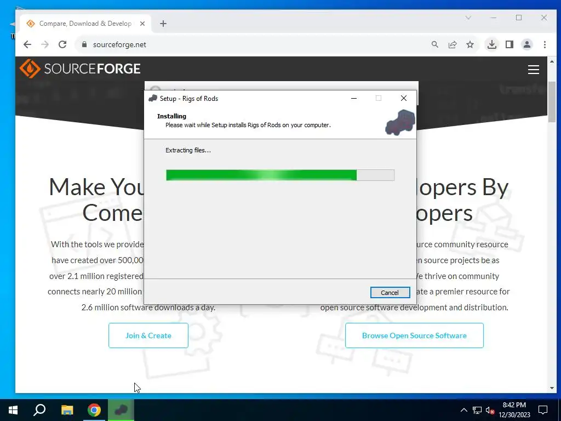The image size is (561, 421).
Task: Share this page from the address bar
Action: (453, 44)
